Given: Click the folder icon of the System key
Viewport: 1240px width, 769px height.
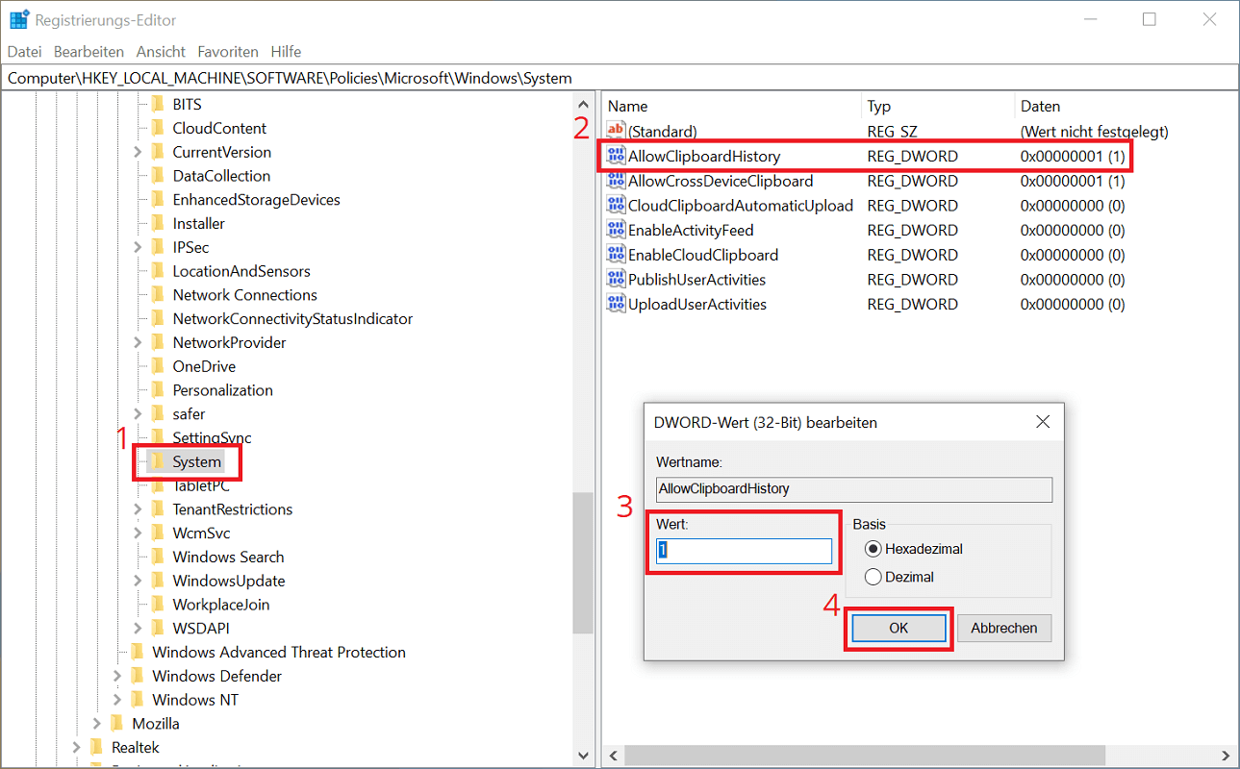Looking at the screenshot, I should 158,461.
